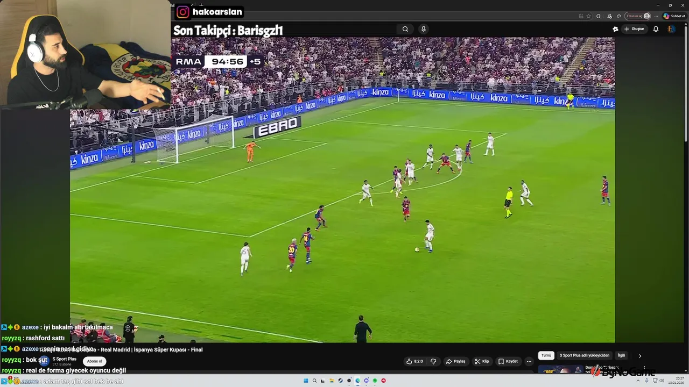Open YouTube notifications bell
This screenshot has width=689, height=387.
click(656, 29)
